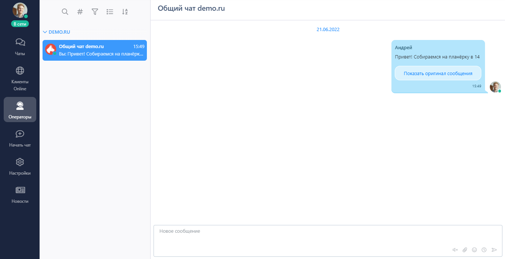
Task: Toggle the muted speaker sound icon
Action: point(455,250)
